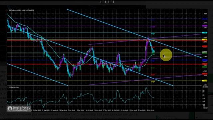This screenshot has height=120, width=213.
Task: Click the cyan horizontal level near the chart top
Action: click(104, 33)
